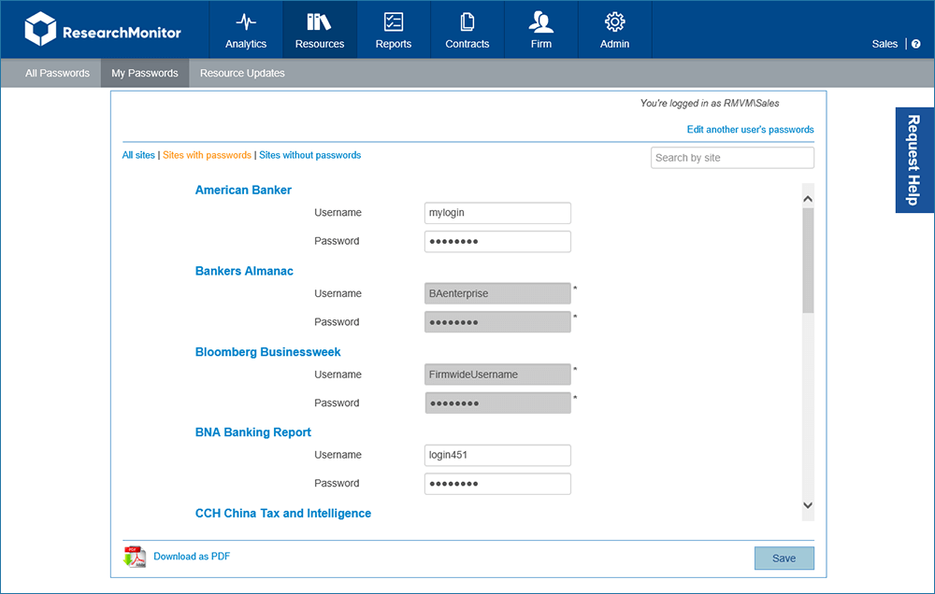Click BNA Banking Report username field
Image resolution: width=935 pixels, height=594 pixels.
[497, 455]
